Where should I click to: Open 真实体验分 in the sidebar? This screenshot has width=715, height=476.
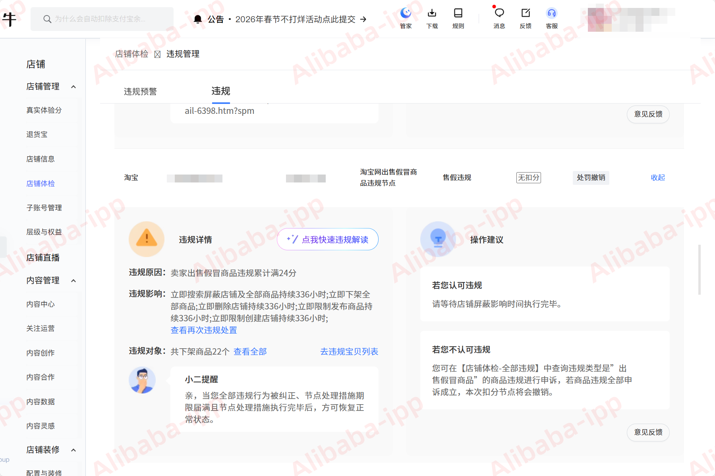(x=44, y=110)
